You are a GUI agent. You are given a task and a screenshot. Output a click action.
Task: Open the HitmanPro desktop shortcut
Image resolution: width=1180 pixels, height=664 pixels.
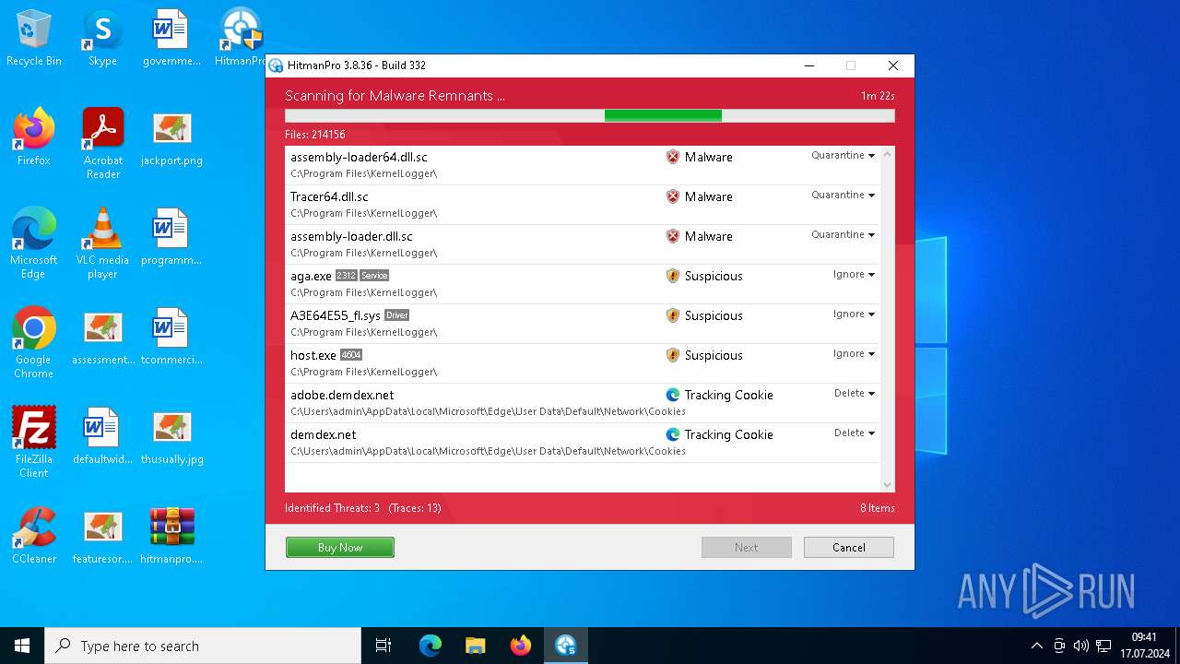pyautogui.click(x=242, y=39)
